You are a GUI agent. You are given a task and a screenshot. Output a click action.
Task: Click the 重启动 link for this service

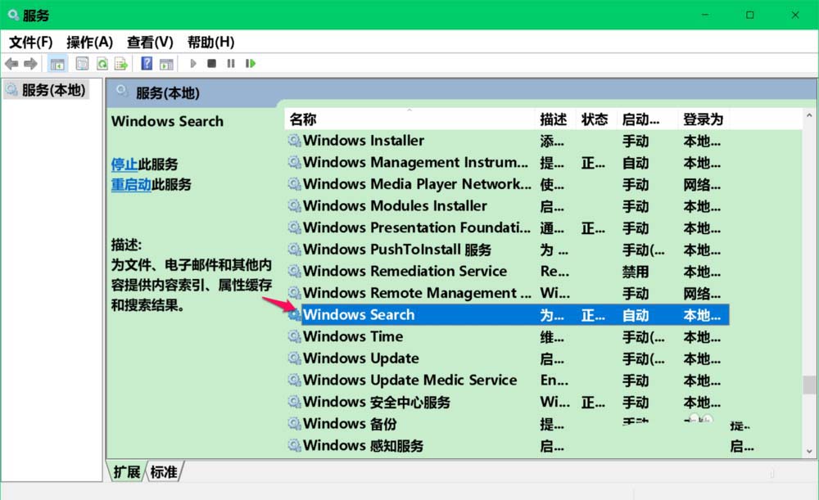131,185
